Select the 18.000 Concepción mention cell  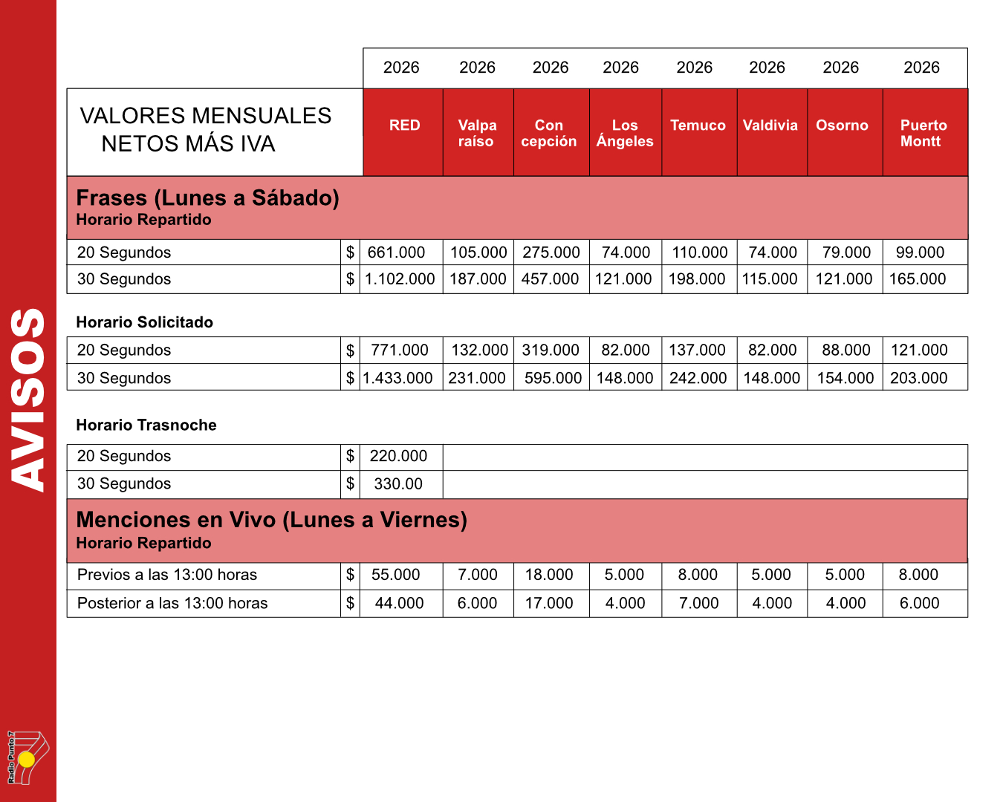[x=551, y=575]
